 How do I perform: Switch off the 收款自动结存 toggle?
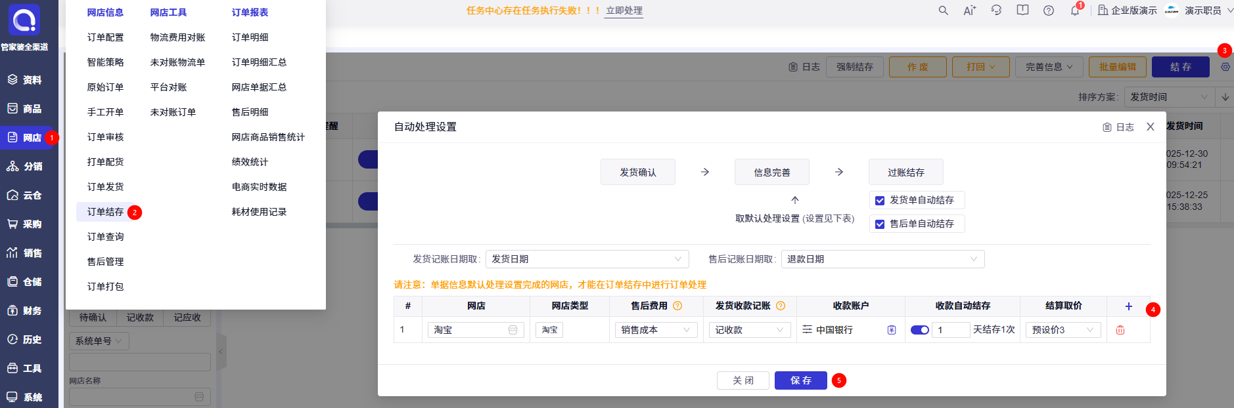(920, 330)
